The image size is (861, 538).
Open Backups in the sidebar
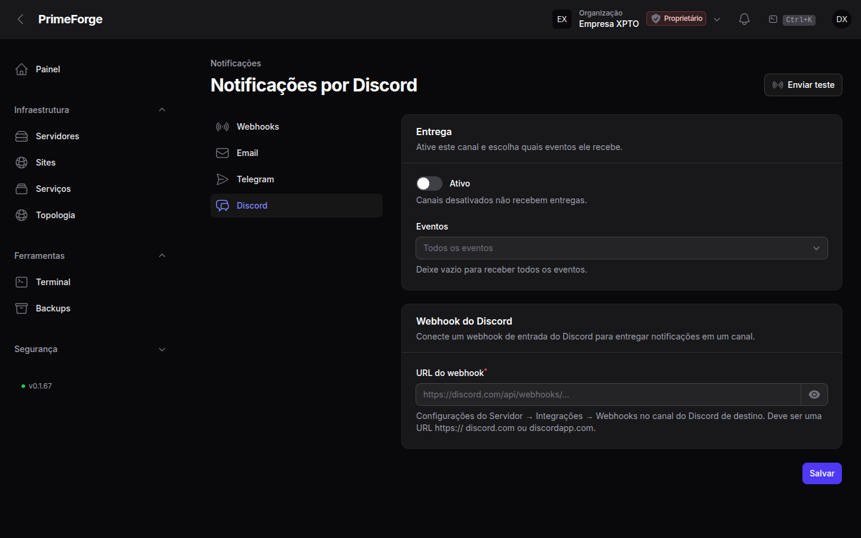tap(90, 308)
